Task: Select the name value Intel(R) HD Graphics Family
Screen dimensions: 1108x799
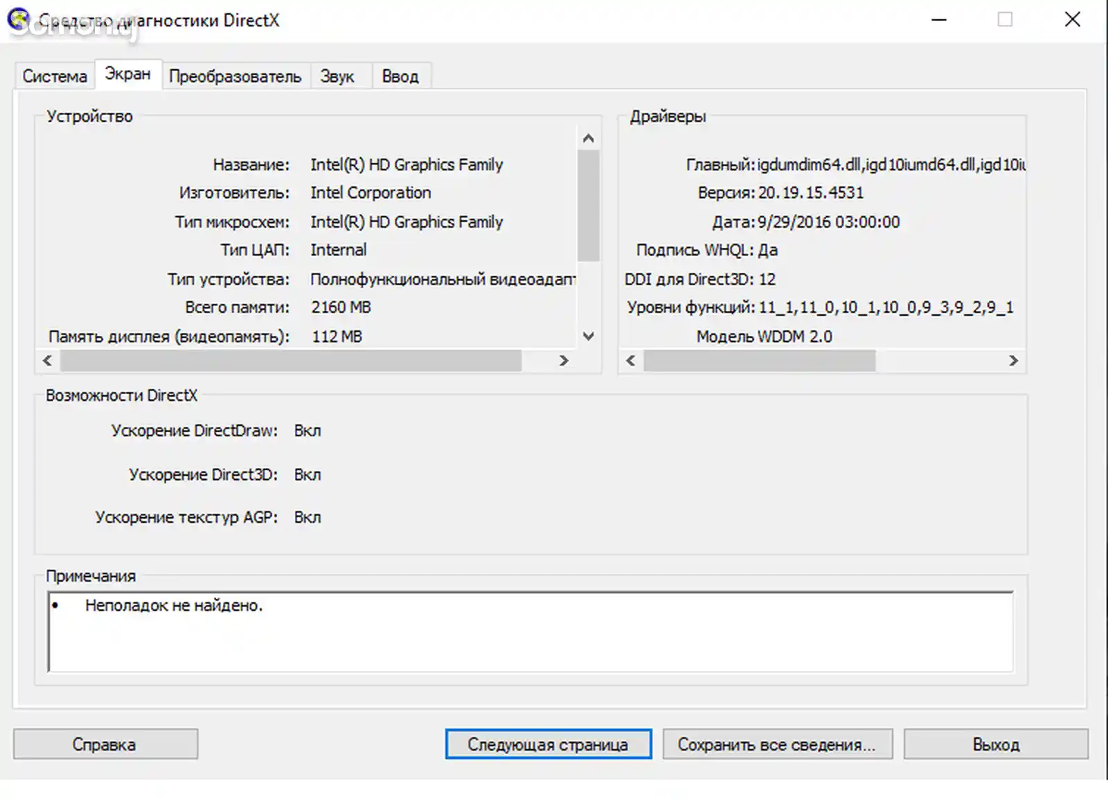Action: point(406,165)
